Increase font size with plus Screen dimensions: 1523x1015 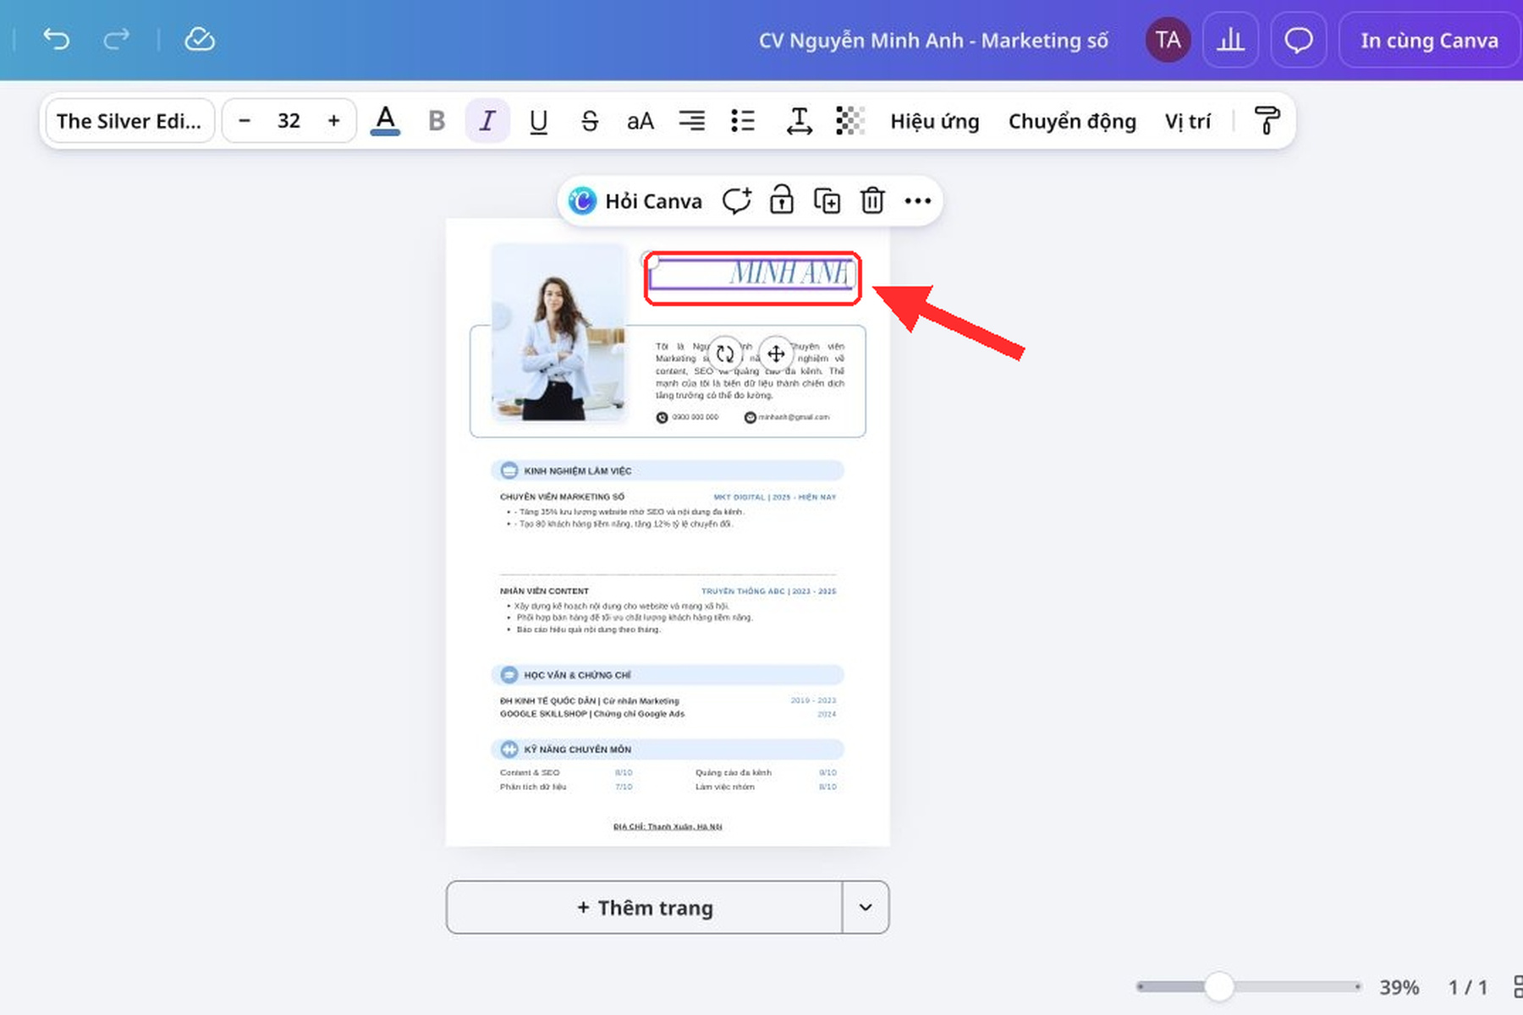point(334,121)
